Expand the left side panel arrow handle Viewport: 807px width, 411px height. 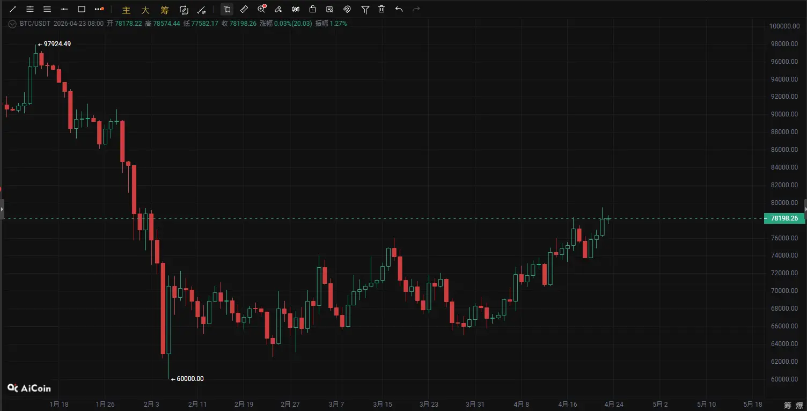pyautogui.click(x=2, y=209)
